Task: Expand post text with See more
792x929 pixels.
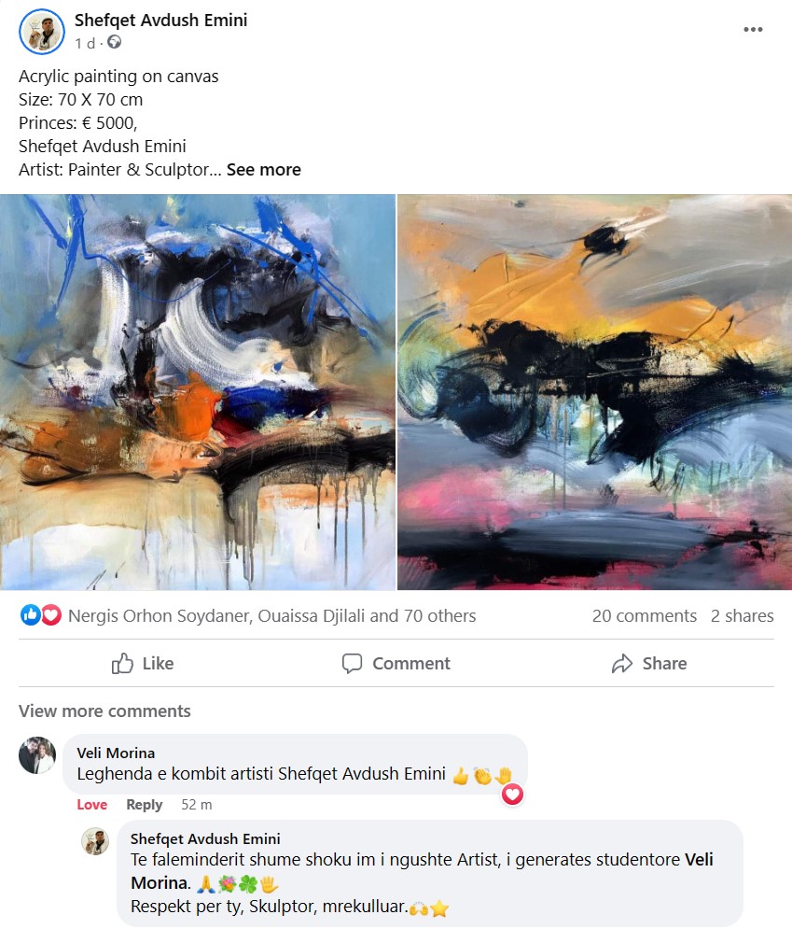Action: (264, 170)
